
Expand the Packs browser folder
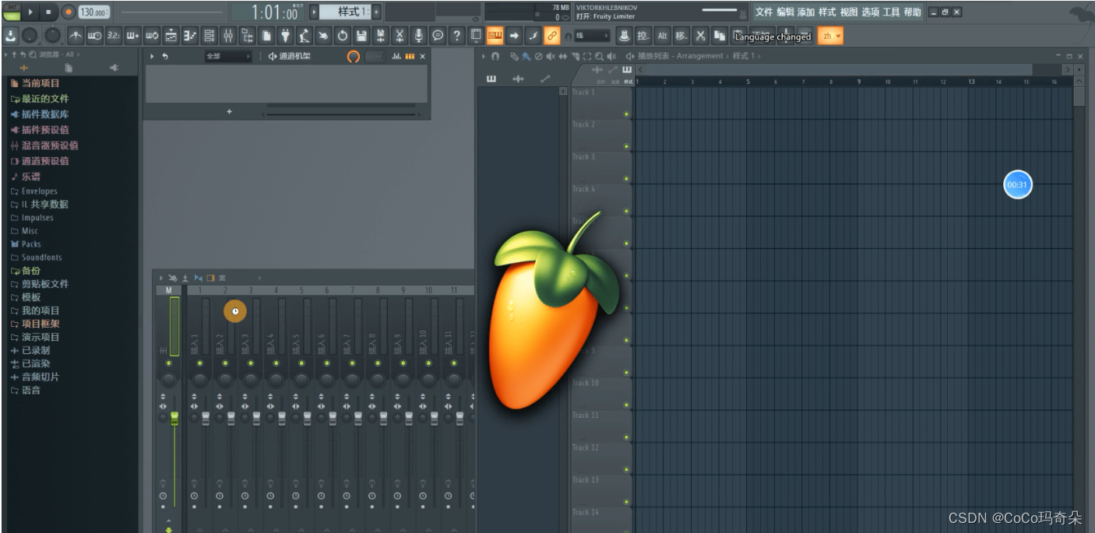(x=26, y=244)
